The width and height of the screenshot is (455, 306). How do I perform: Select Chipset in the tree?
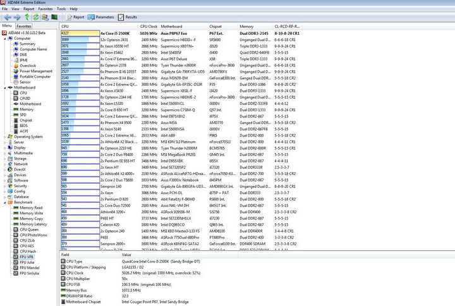(26, 120)
